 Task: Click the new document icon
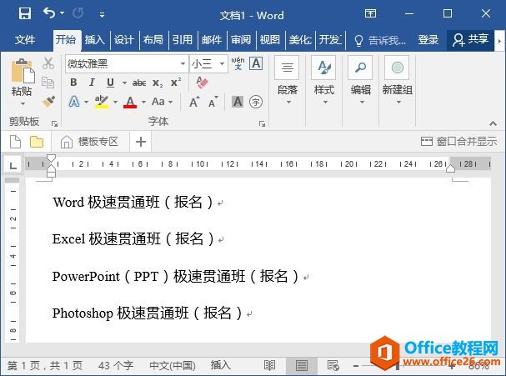[x=15, y=142]
